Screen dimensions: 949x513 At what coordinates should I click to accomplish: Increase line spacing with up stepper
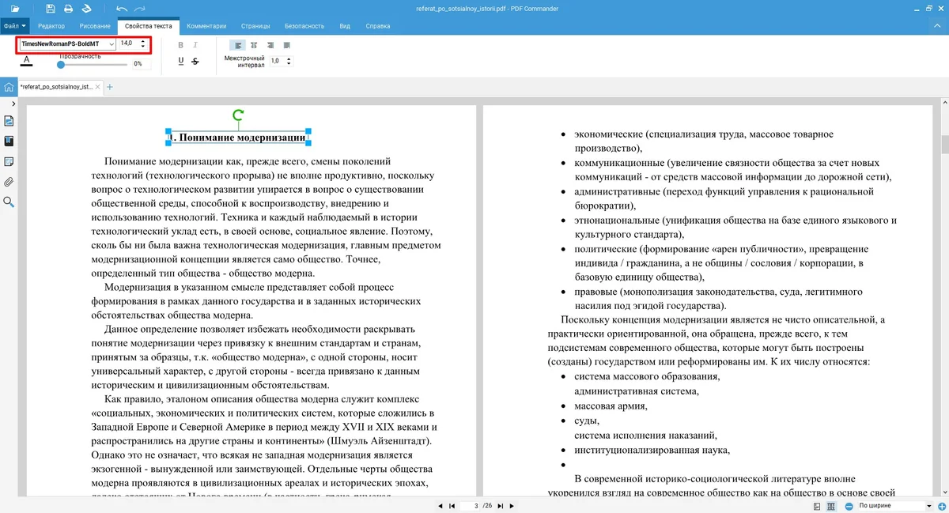click(x=288, y=58)
